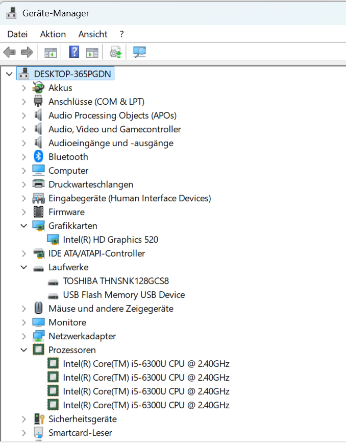The image size is (346, 443).
Task: Expand the Sicherheitsgeräte category
Action: pyautogui.click(x=24, y=419)
